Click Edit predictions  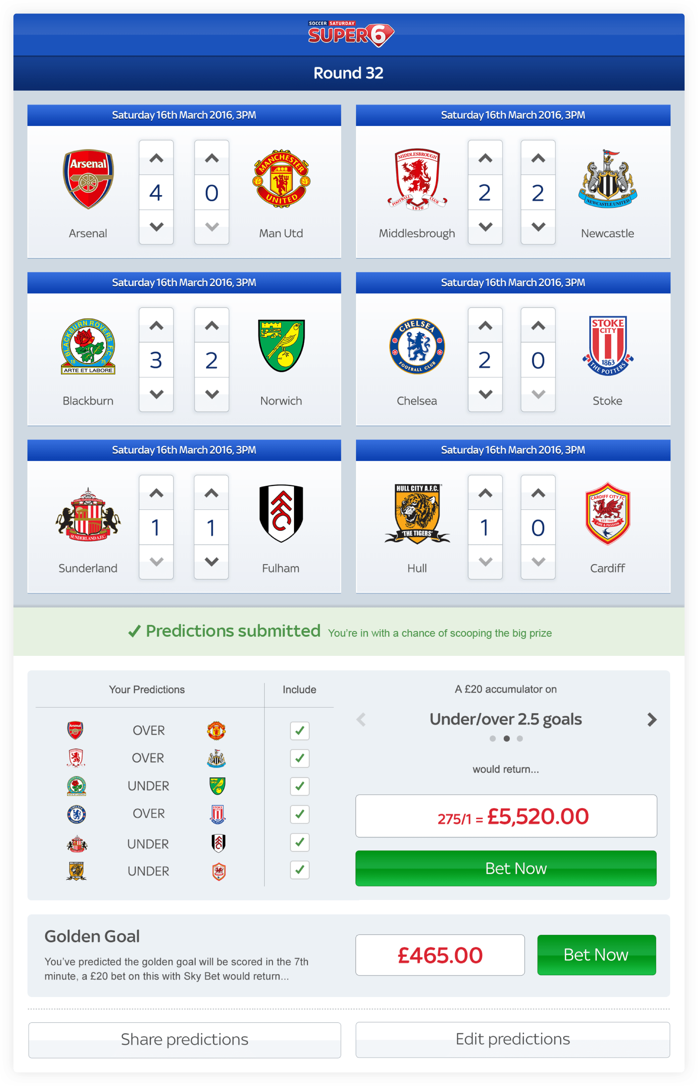click(513, 1039)
